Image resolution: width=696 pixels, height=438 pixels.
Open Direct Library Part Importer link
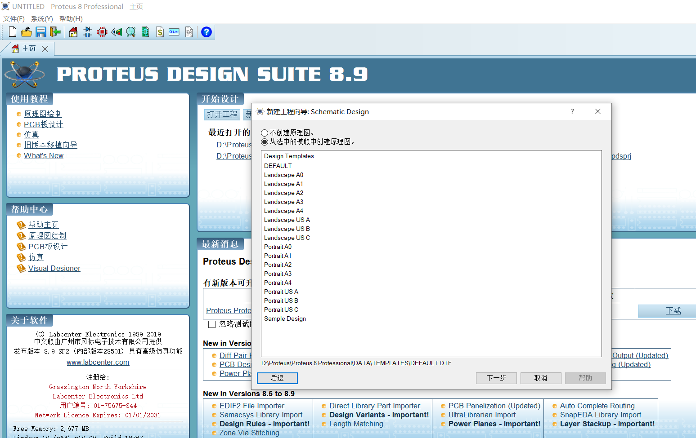(x=375, y=406)
